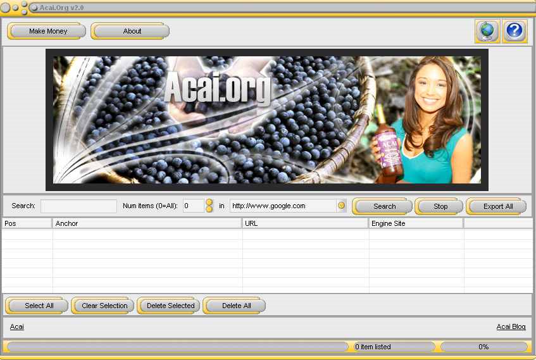Sort by the Anchor column header

(147, 223)
